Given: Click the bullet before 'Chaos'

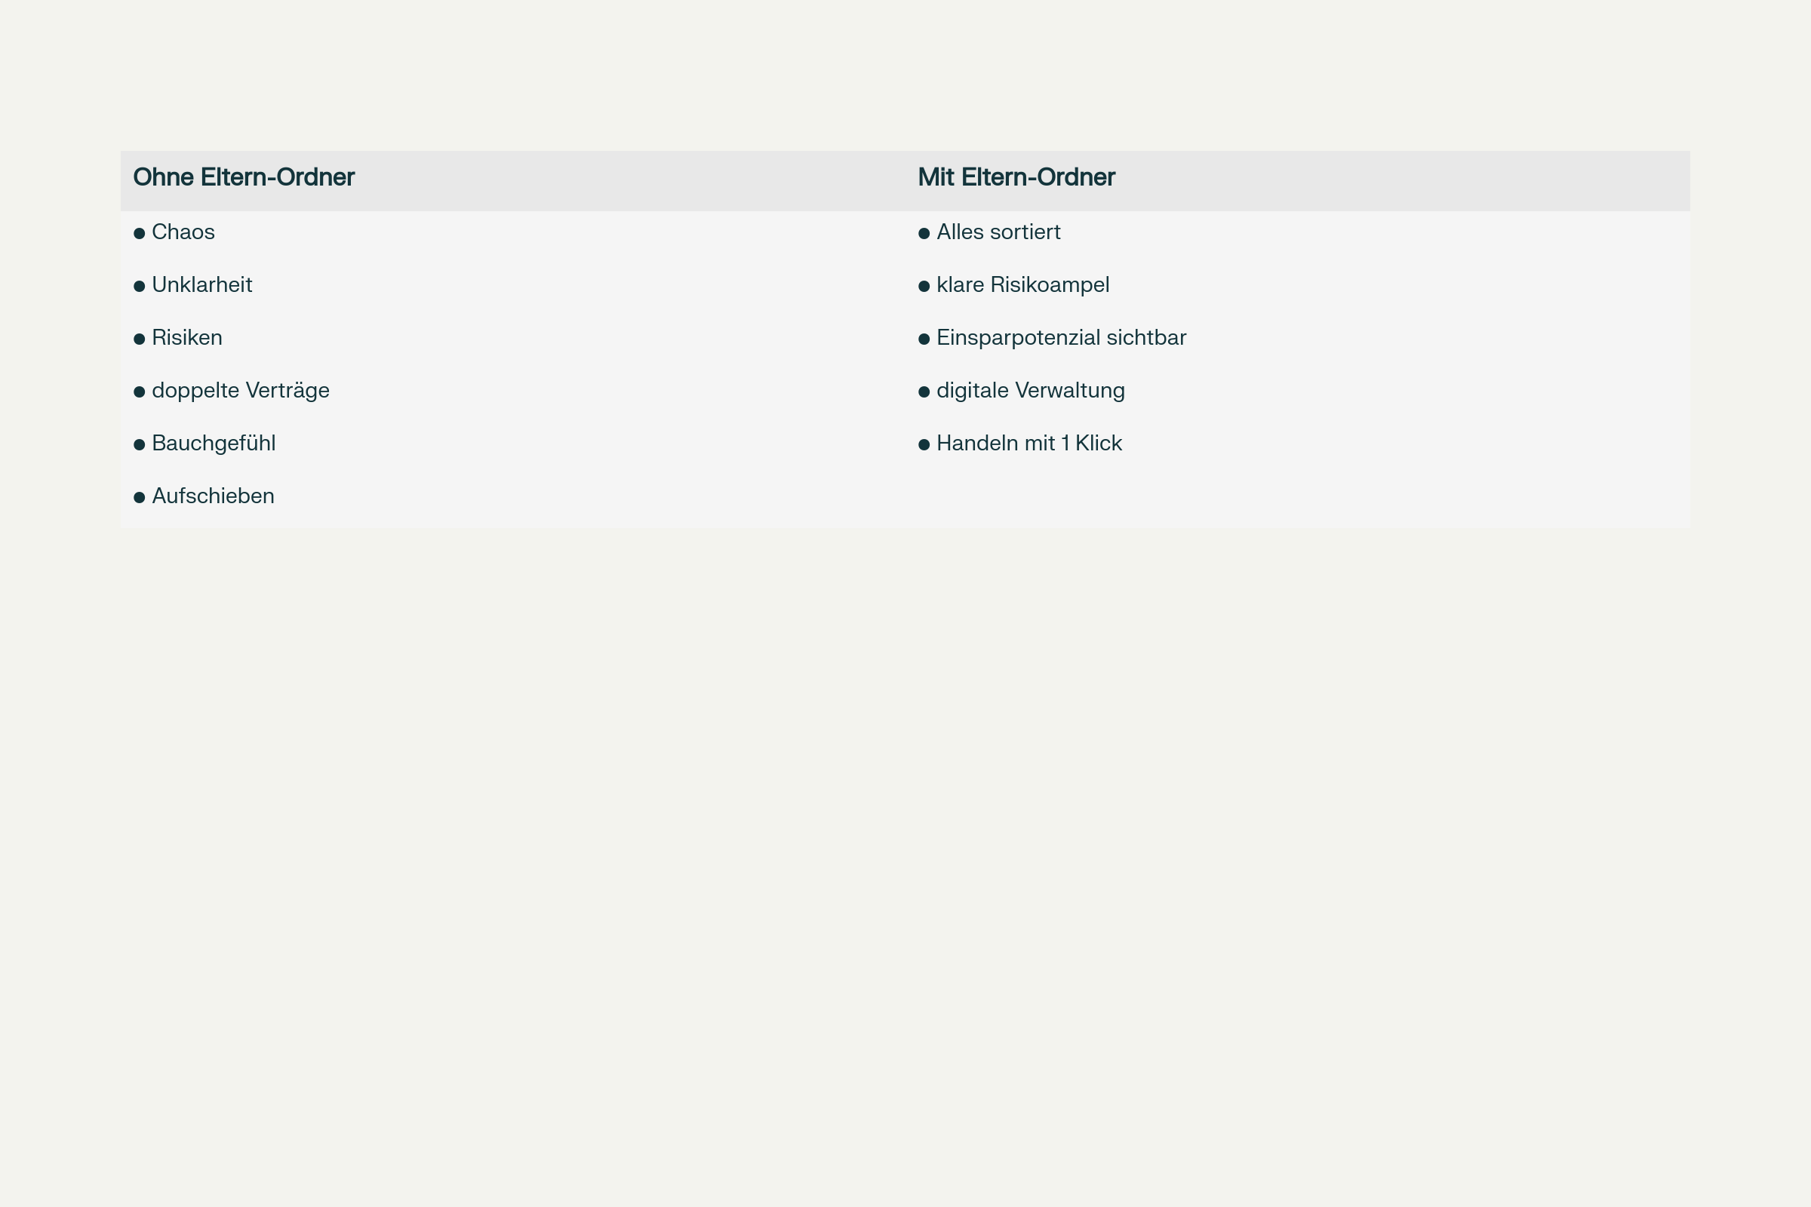Looking at the screenshot, I should [x=140, y=233].
